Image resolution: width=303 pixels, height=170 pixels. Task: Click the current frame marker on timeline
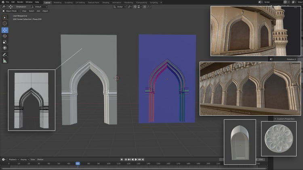[78, 164]
